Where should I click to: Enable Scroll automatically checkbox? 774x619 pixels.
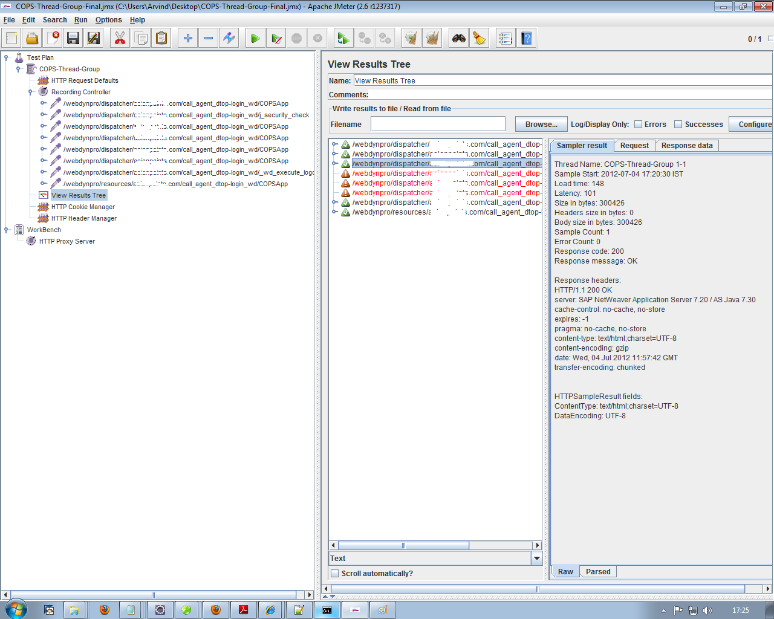(x=334, y=574)
